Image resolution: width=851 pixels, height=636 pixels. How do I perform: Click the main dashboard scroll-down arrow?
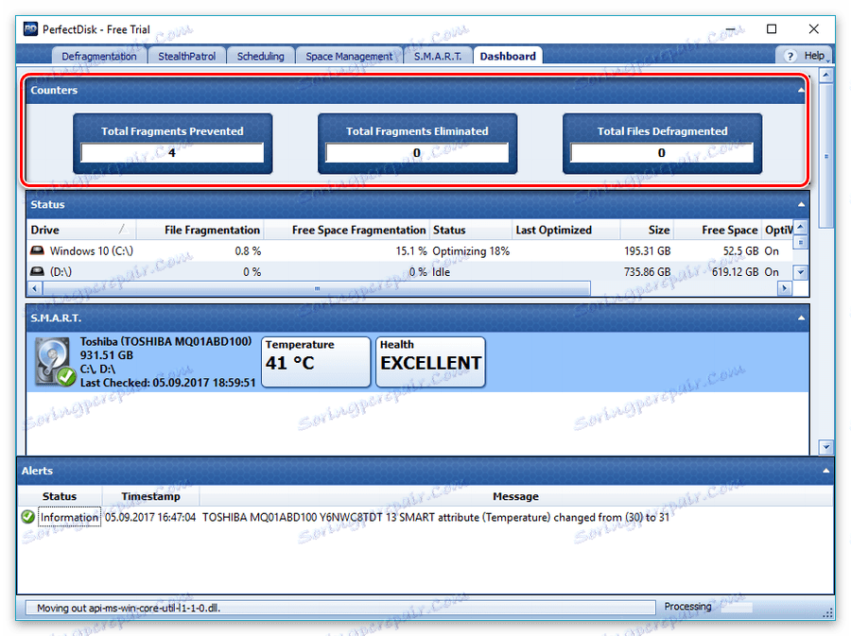point(826,448)
